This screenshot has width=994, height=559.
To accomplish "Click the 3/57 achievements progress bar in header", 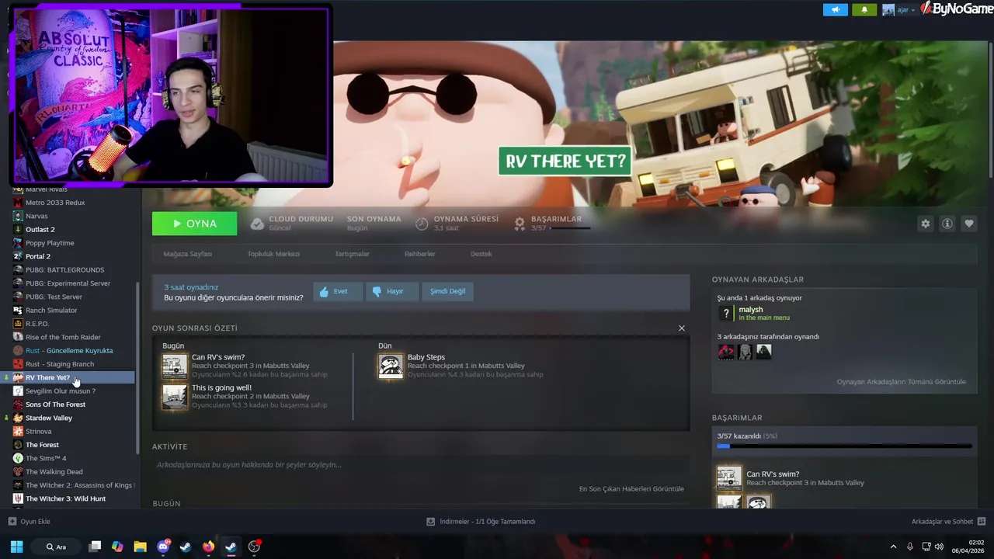I will tap(571, 228).
